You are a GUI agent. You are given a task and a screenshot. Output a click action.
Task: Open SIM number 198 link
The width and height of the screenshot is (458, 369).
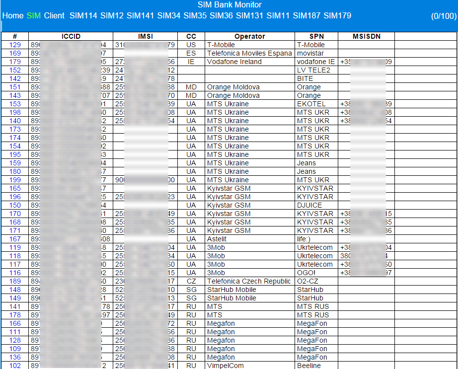15,112
